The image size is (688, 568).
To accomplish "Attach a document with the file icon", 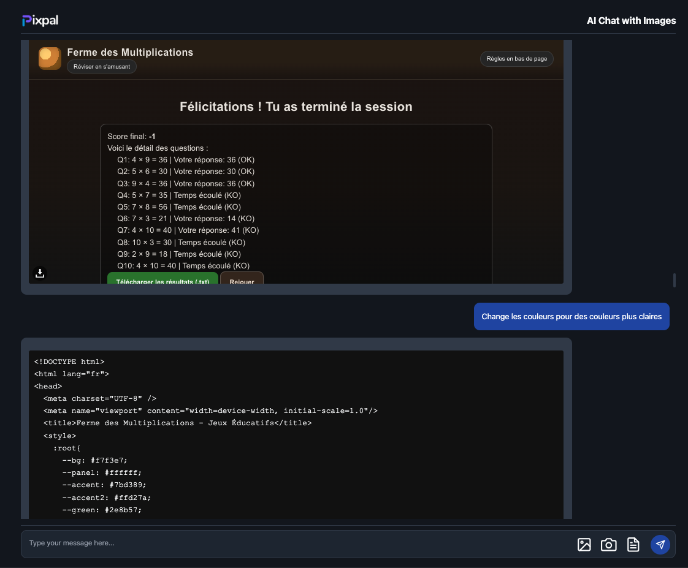I will (x=633, y=544).
